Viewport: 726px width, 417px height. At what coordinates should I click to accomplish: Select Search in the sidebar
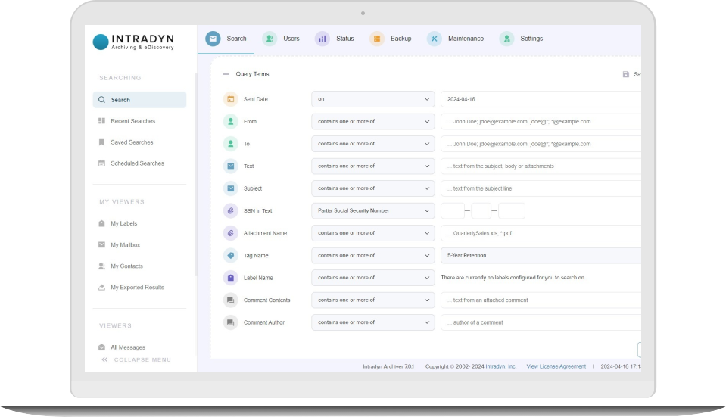tap(139, 100)
